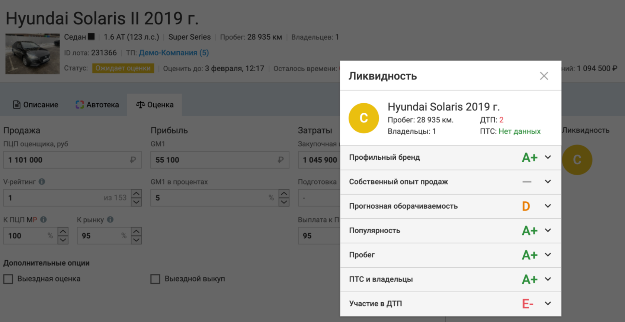Click the A+ grade for Профильный бренд
Viewport: 625px width, 322px height.
tap(530, 157)
